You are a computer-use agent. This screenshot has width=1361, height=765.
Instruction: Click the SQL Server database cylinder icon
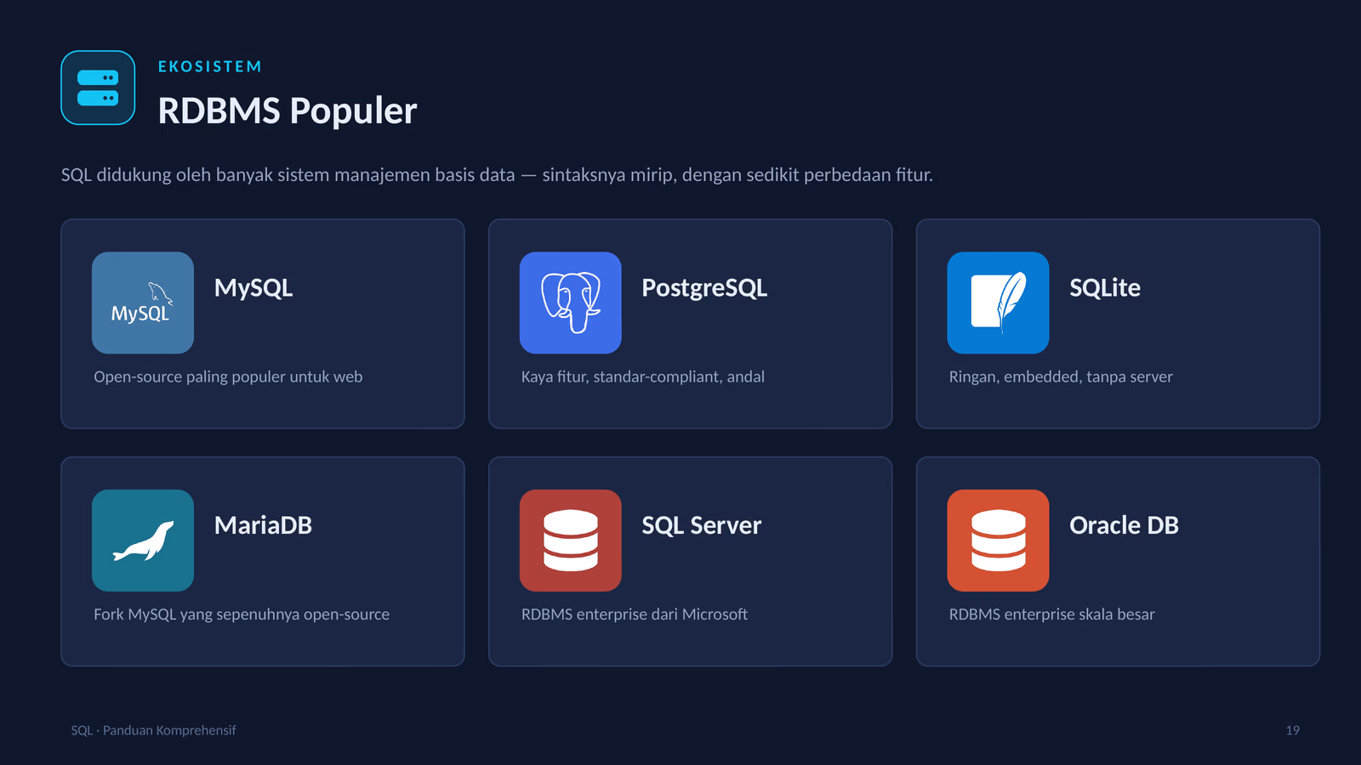571,541
